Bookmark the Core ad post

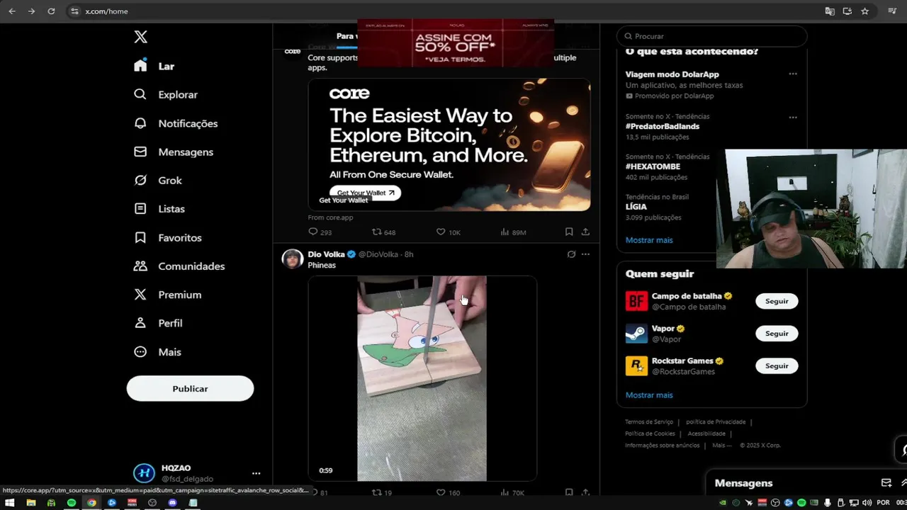[569, 232]
